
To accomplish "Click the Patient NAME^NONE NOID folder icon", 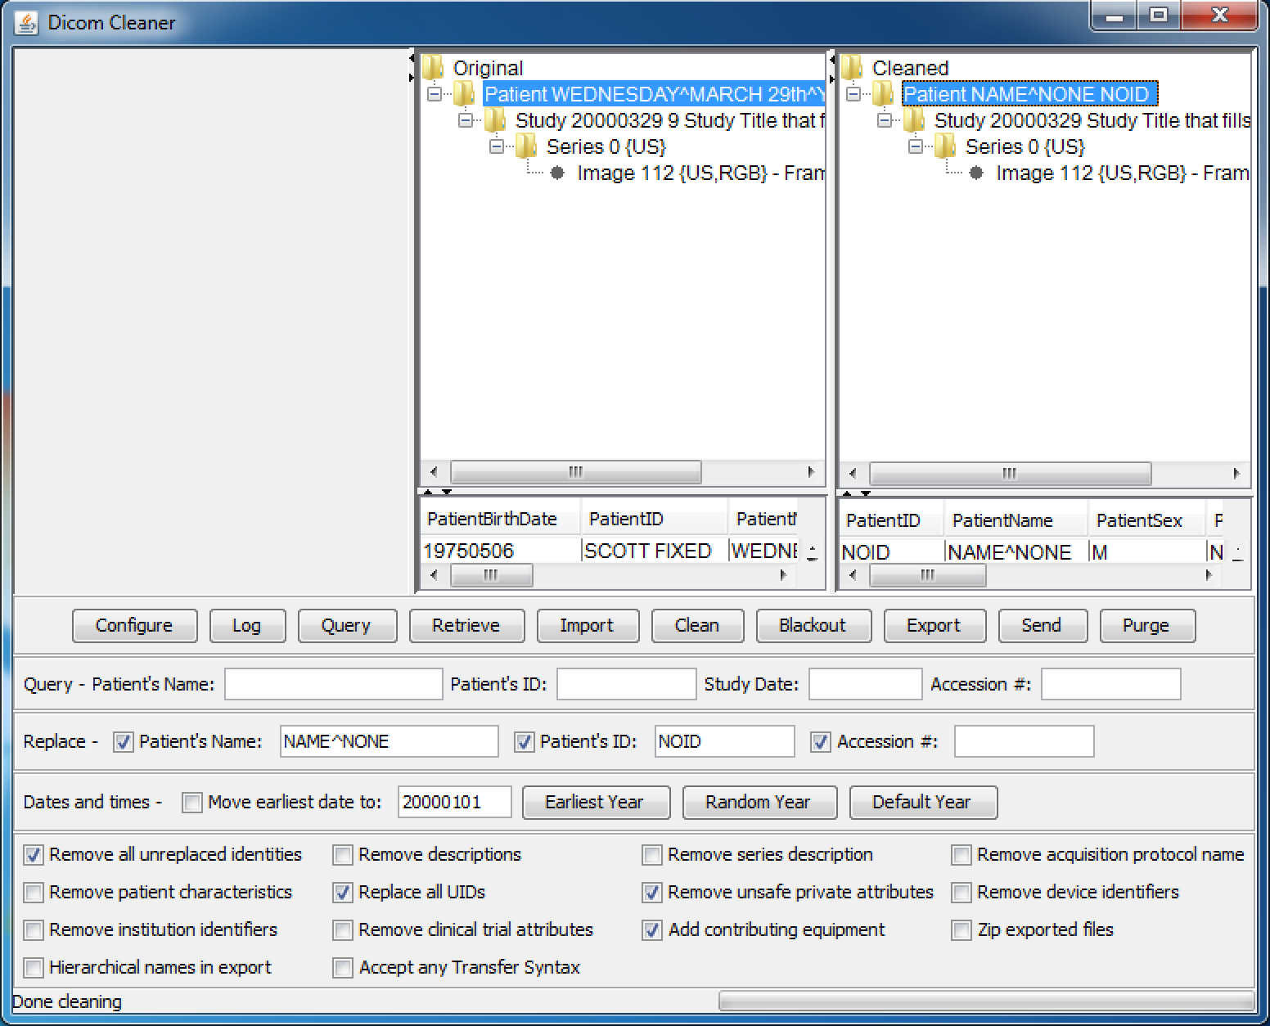I will click(x=883, y=93).
